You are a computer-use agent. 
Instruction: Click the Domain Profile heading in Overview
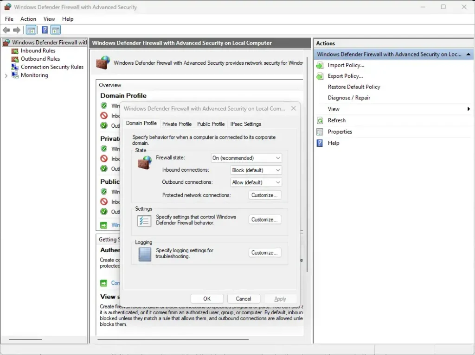[x=123, y=95]
